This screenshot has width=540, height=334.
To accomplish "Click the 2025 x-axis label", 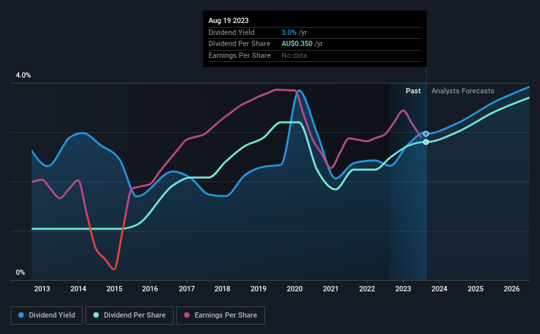I will [476, 289].
